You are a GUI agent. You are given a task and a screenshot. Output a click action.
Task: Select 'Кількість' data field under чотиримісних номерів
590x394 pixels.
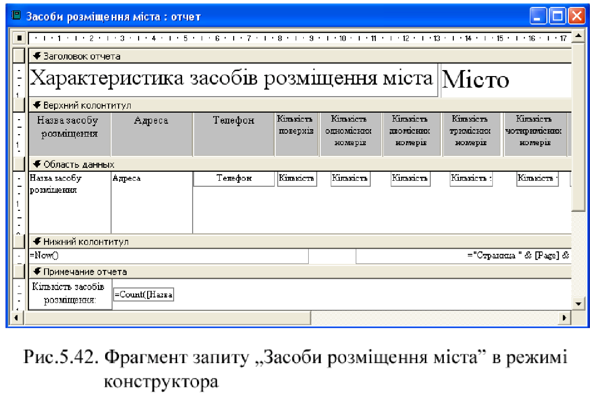pyautogui.click(x=537, y=179)
